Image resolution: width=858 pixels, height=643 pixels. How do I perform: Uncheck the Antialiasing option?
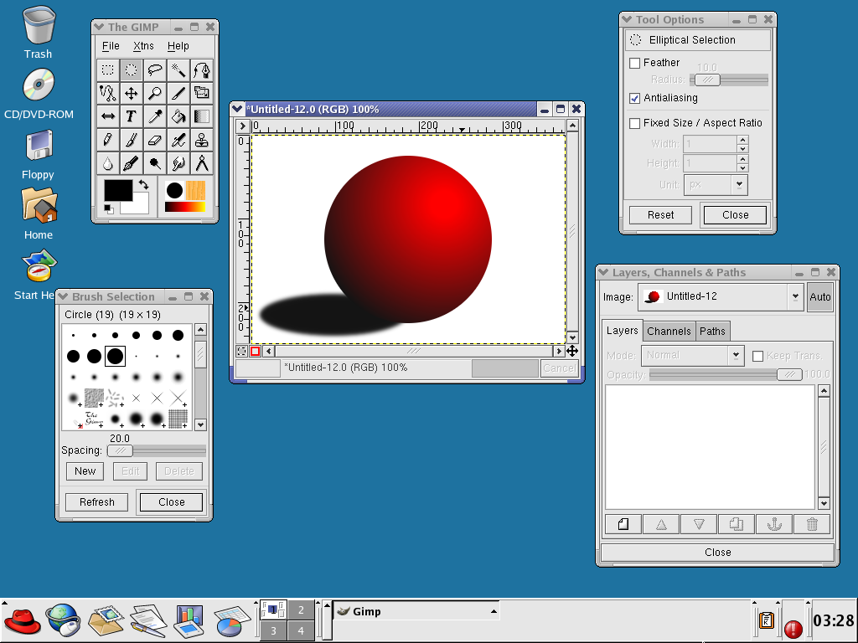pos(635,99)
